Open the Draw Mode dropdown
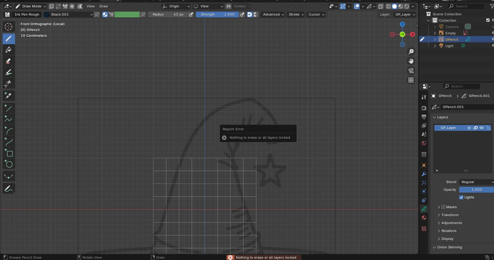Viewport: 494px width, 260px height. 30,6
